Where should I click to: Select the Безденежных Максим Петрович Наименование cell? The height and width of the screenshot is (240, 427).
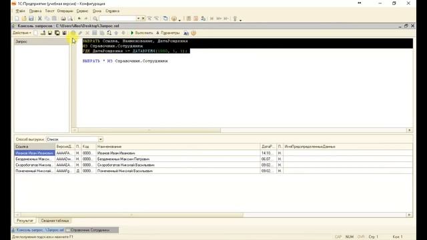(178, 159)
